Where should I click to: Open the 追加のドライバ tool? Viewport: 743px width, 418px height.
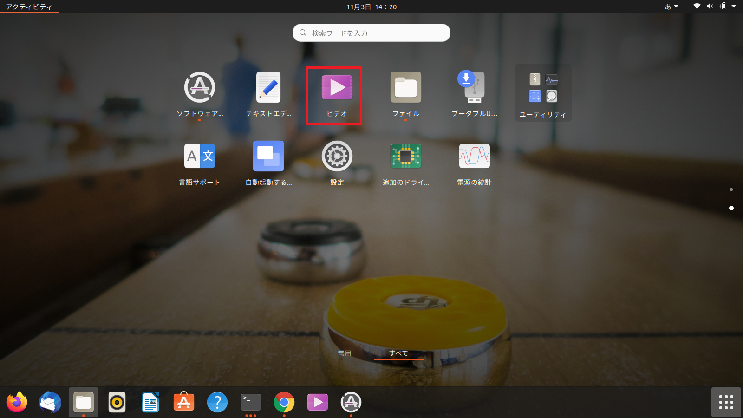click(405, 157)
